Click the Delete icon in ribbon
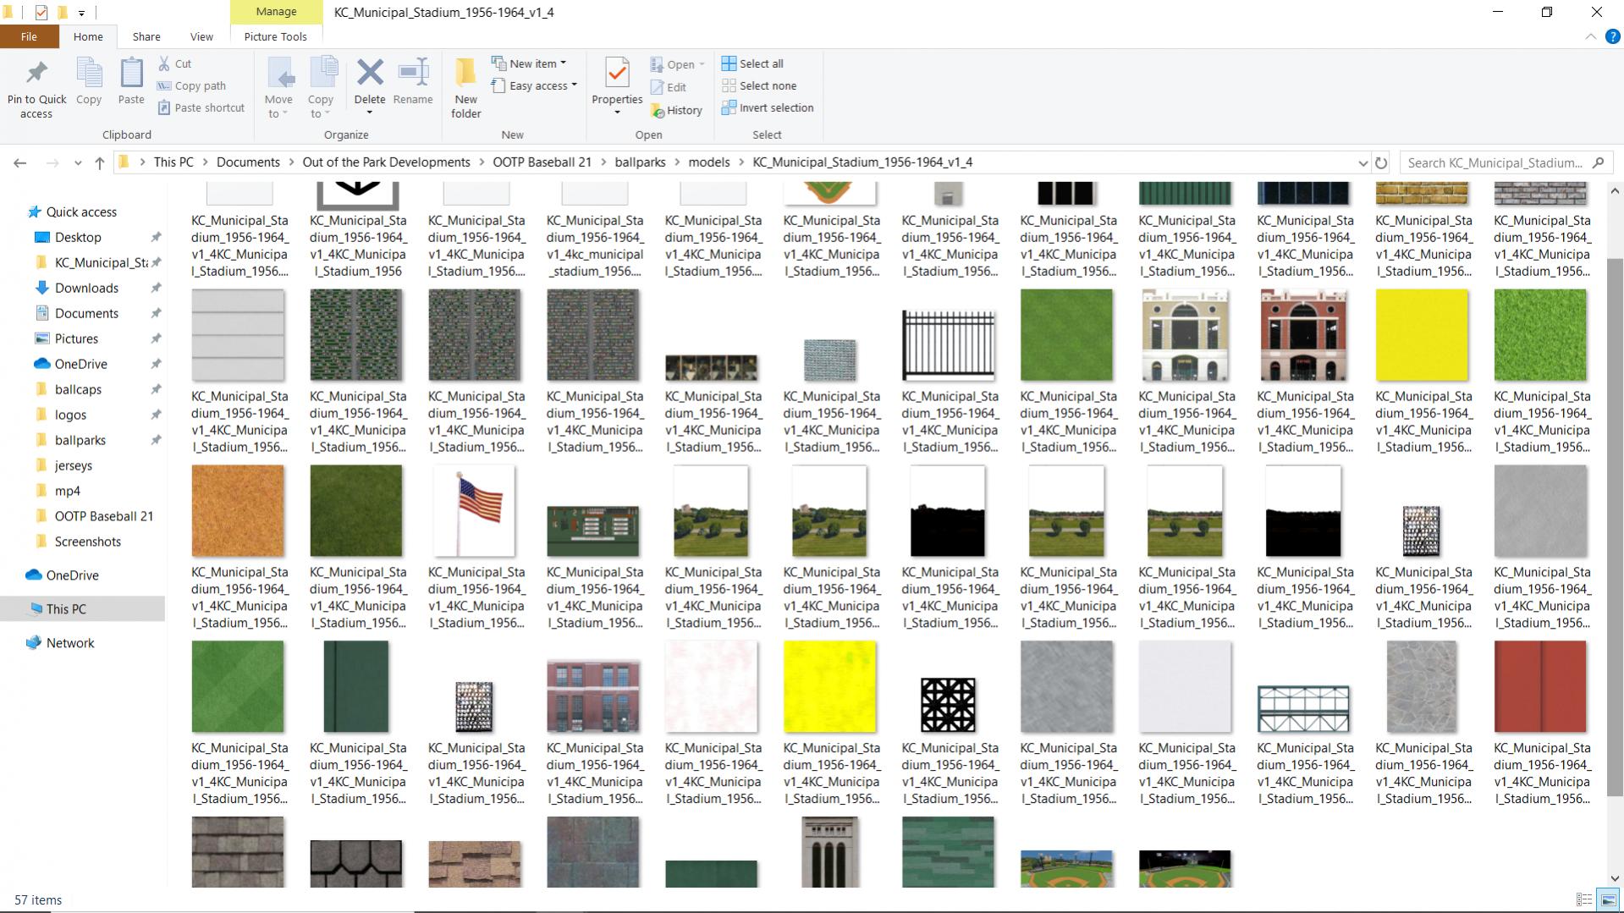1624x913 pixels. point(369,74)
